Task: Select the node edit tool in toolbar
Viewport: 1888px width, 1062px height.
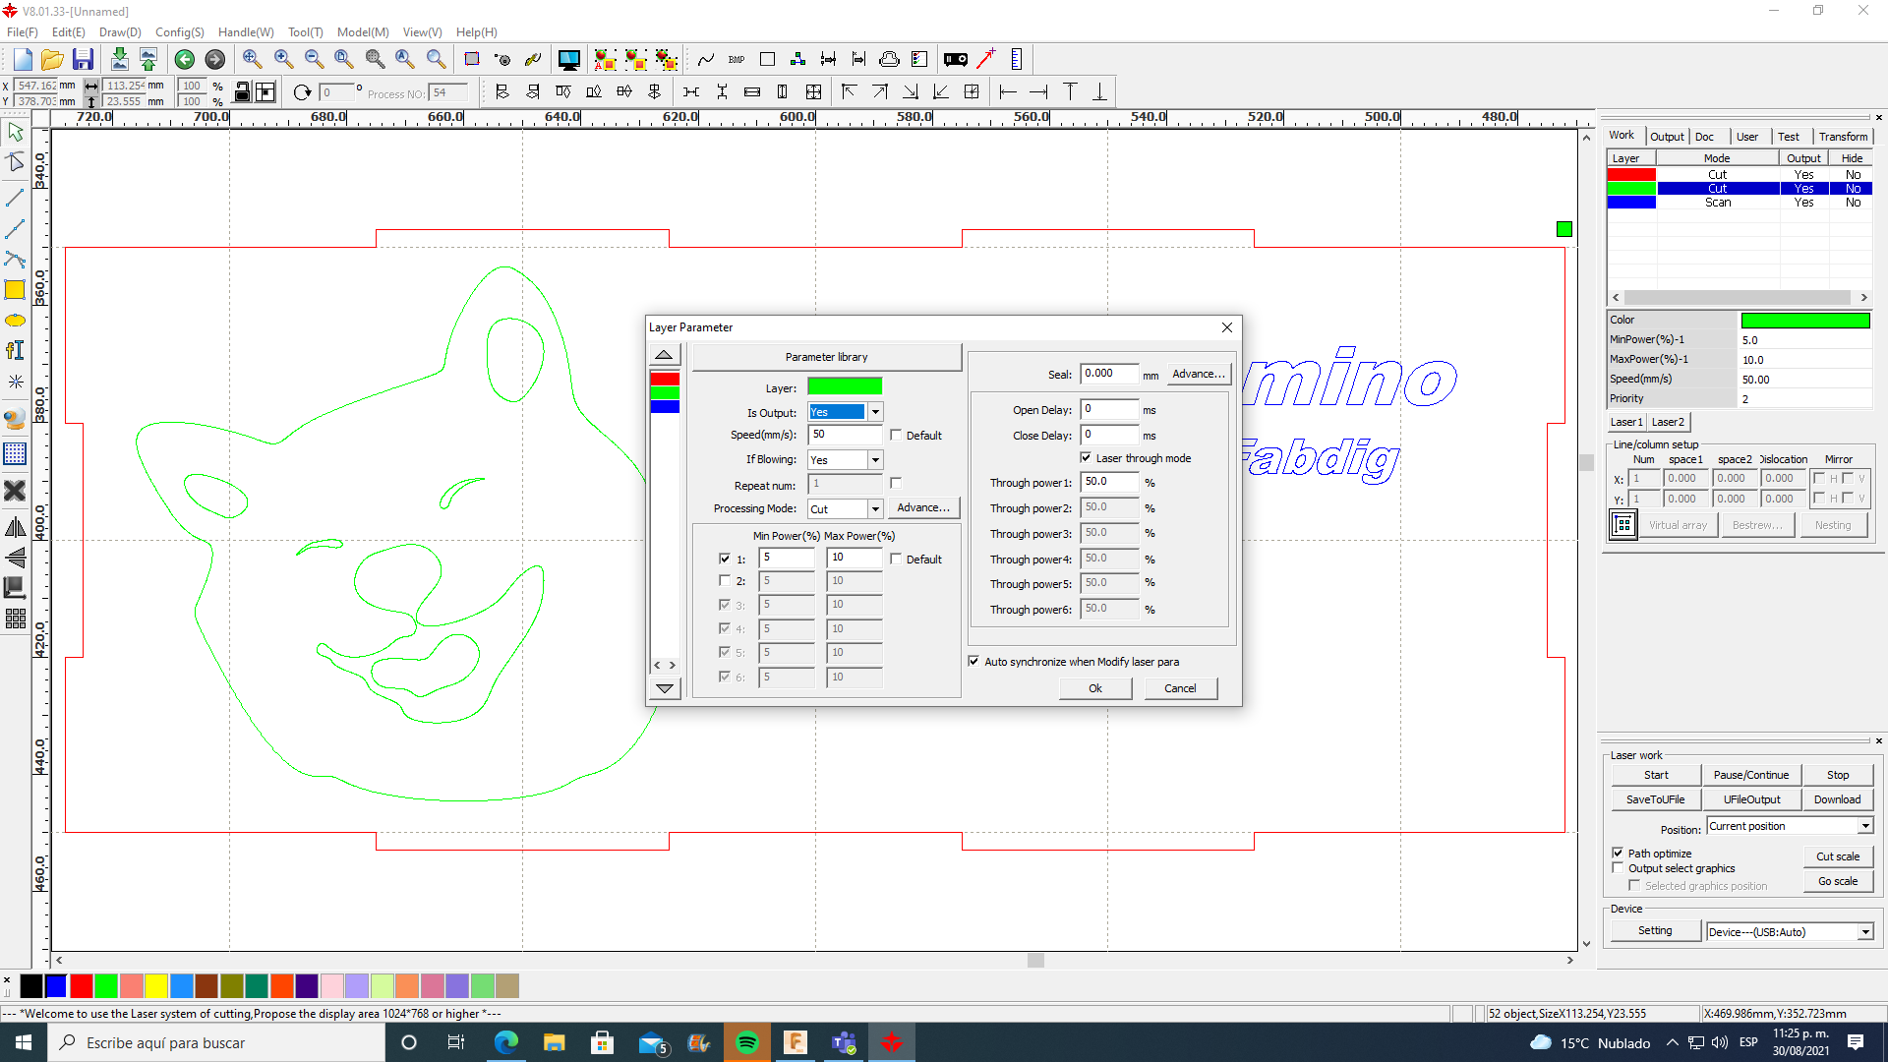Action: [16, 163]
